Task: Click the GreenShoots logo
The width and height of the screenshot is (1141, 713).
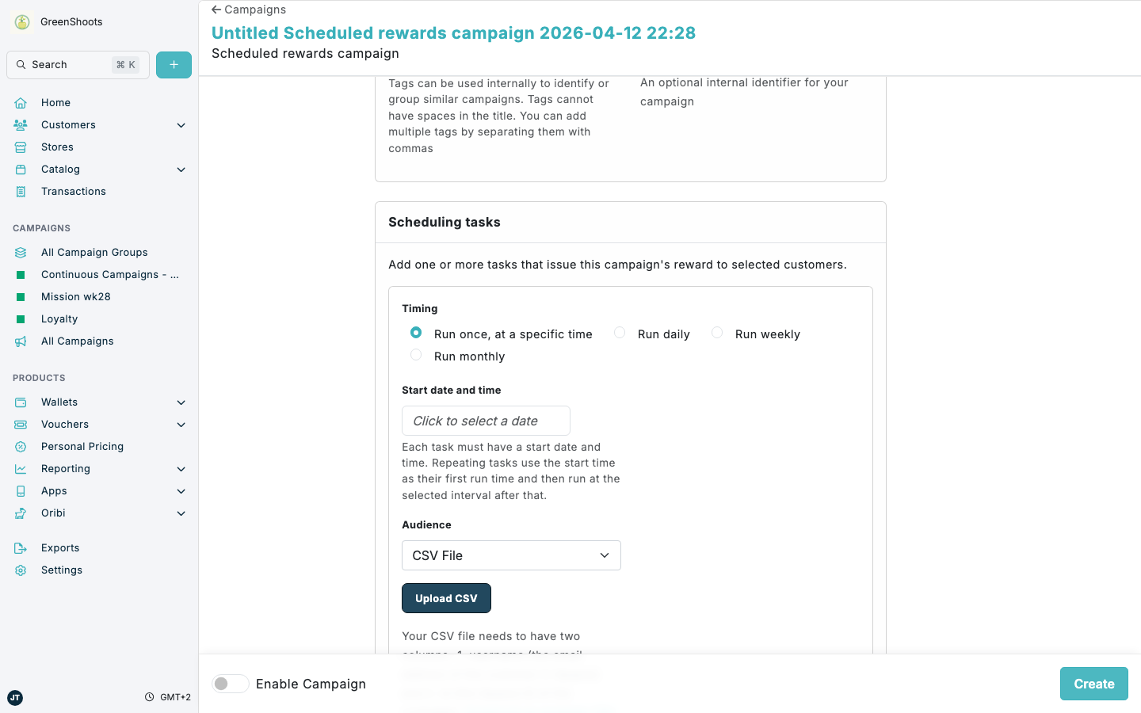Action: [x=21, y=21]
